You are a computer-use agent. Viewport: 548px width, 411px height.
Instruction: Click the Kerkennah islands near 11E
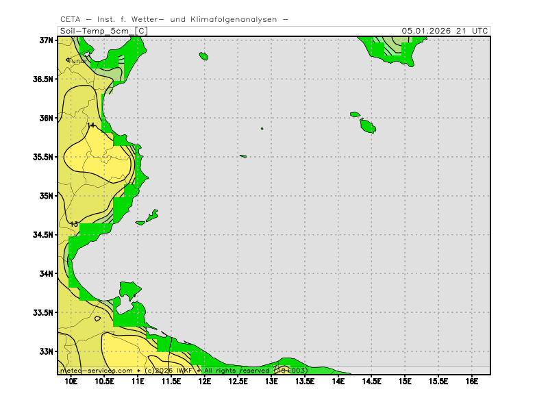[x=151, y=216]
